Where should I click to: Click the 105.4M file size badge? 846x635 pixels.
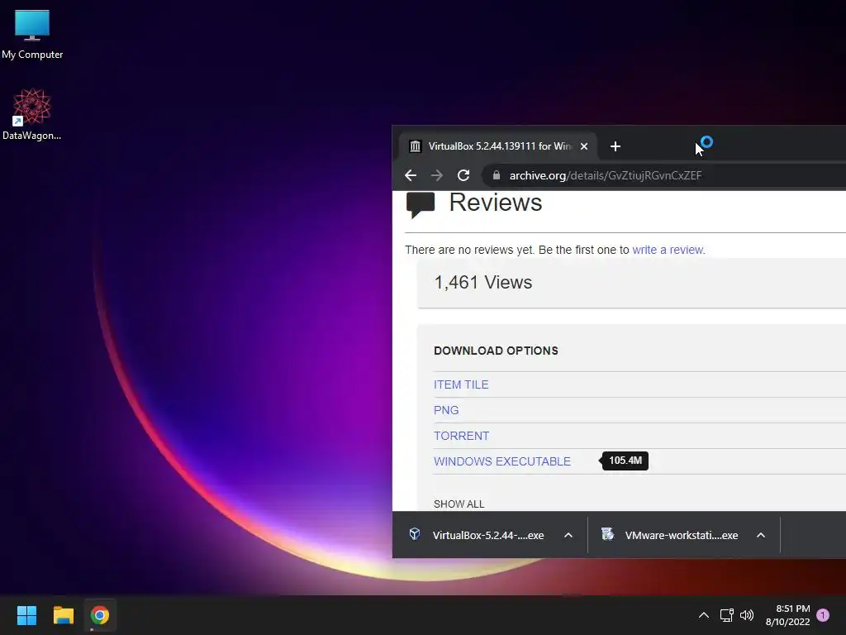point(625,461)
